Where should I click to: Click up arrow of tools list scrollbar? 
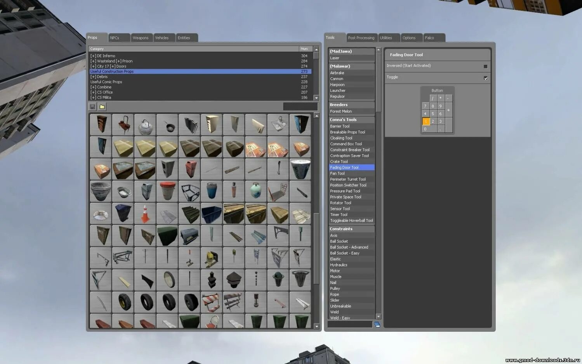coord(379,50)
